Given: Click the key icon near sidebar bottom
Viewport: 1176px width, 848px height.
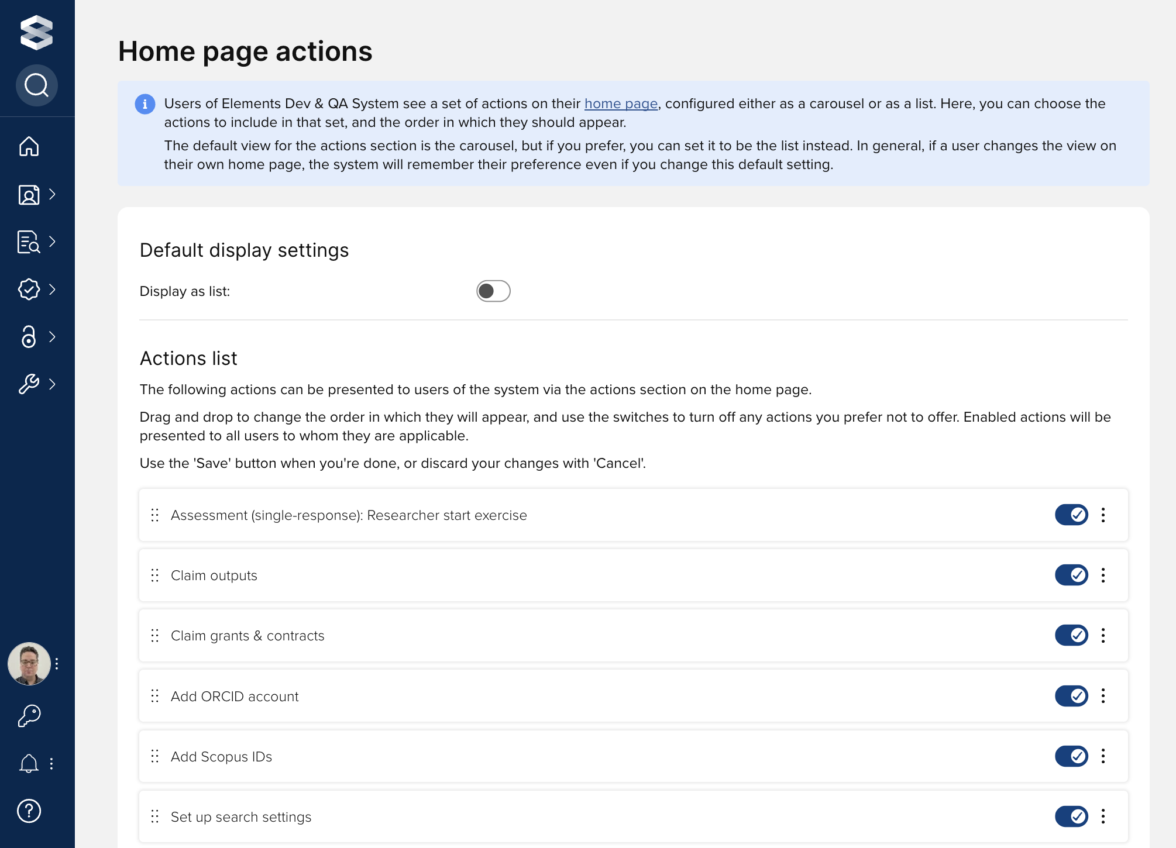Looking at the screenshot, I should tap(29, 715).
